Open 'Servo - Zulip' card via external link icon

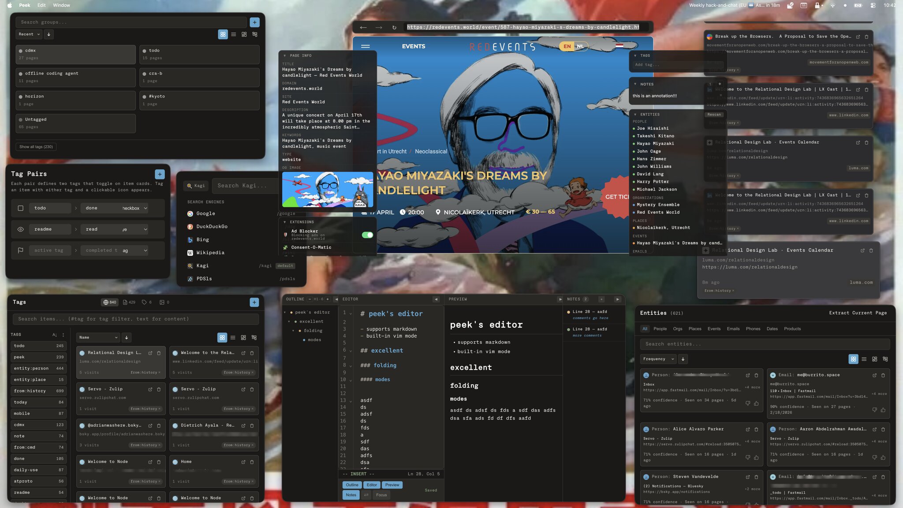151,389
